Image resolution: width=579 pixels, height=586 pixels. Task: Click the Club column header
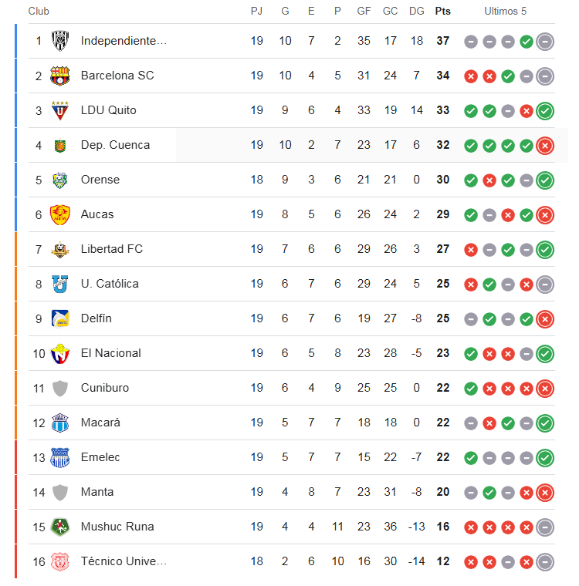click(39, 12)
